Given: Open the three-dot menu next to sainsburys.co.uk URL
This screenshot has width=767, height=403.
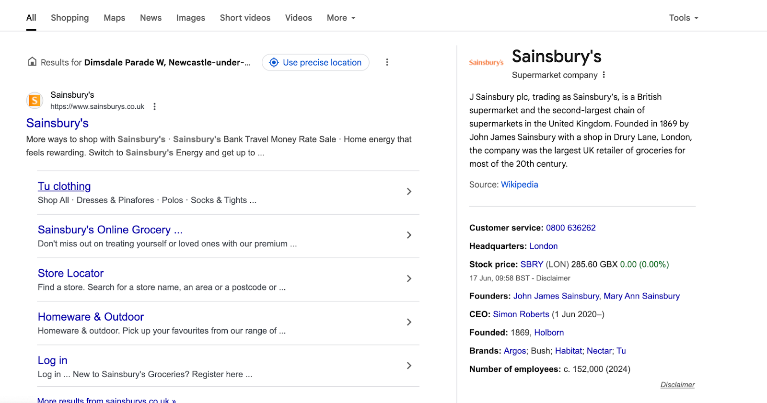Looking at the screenshot, I should point(154,106).
